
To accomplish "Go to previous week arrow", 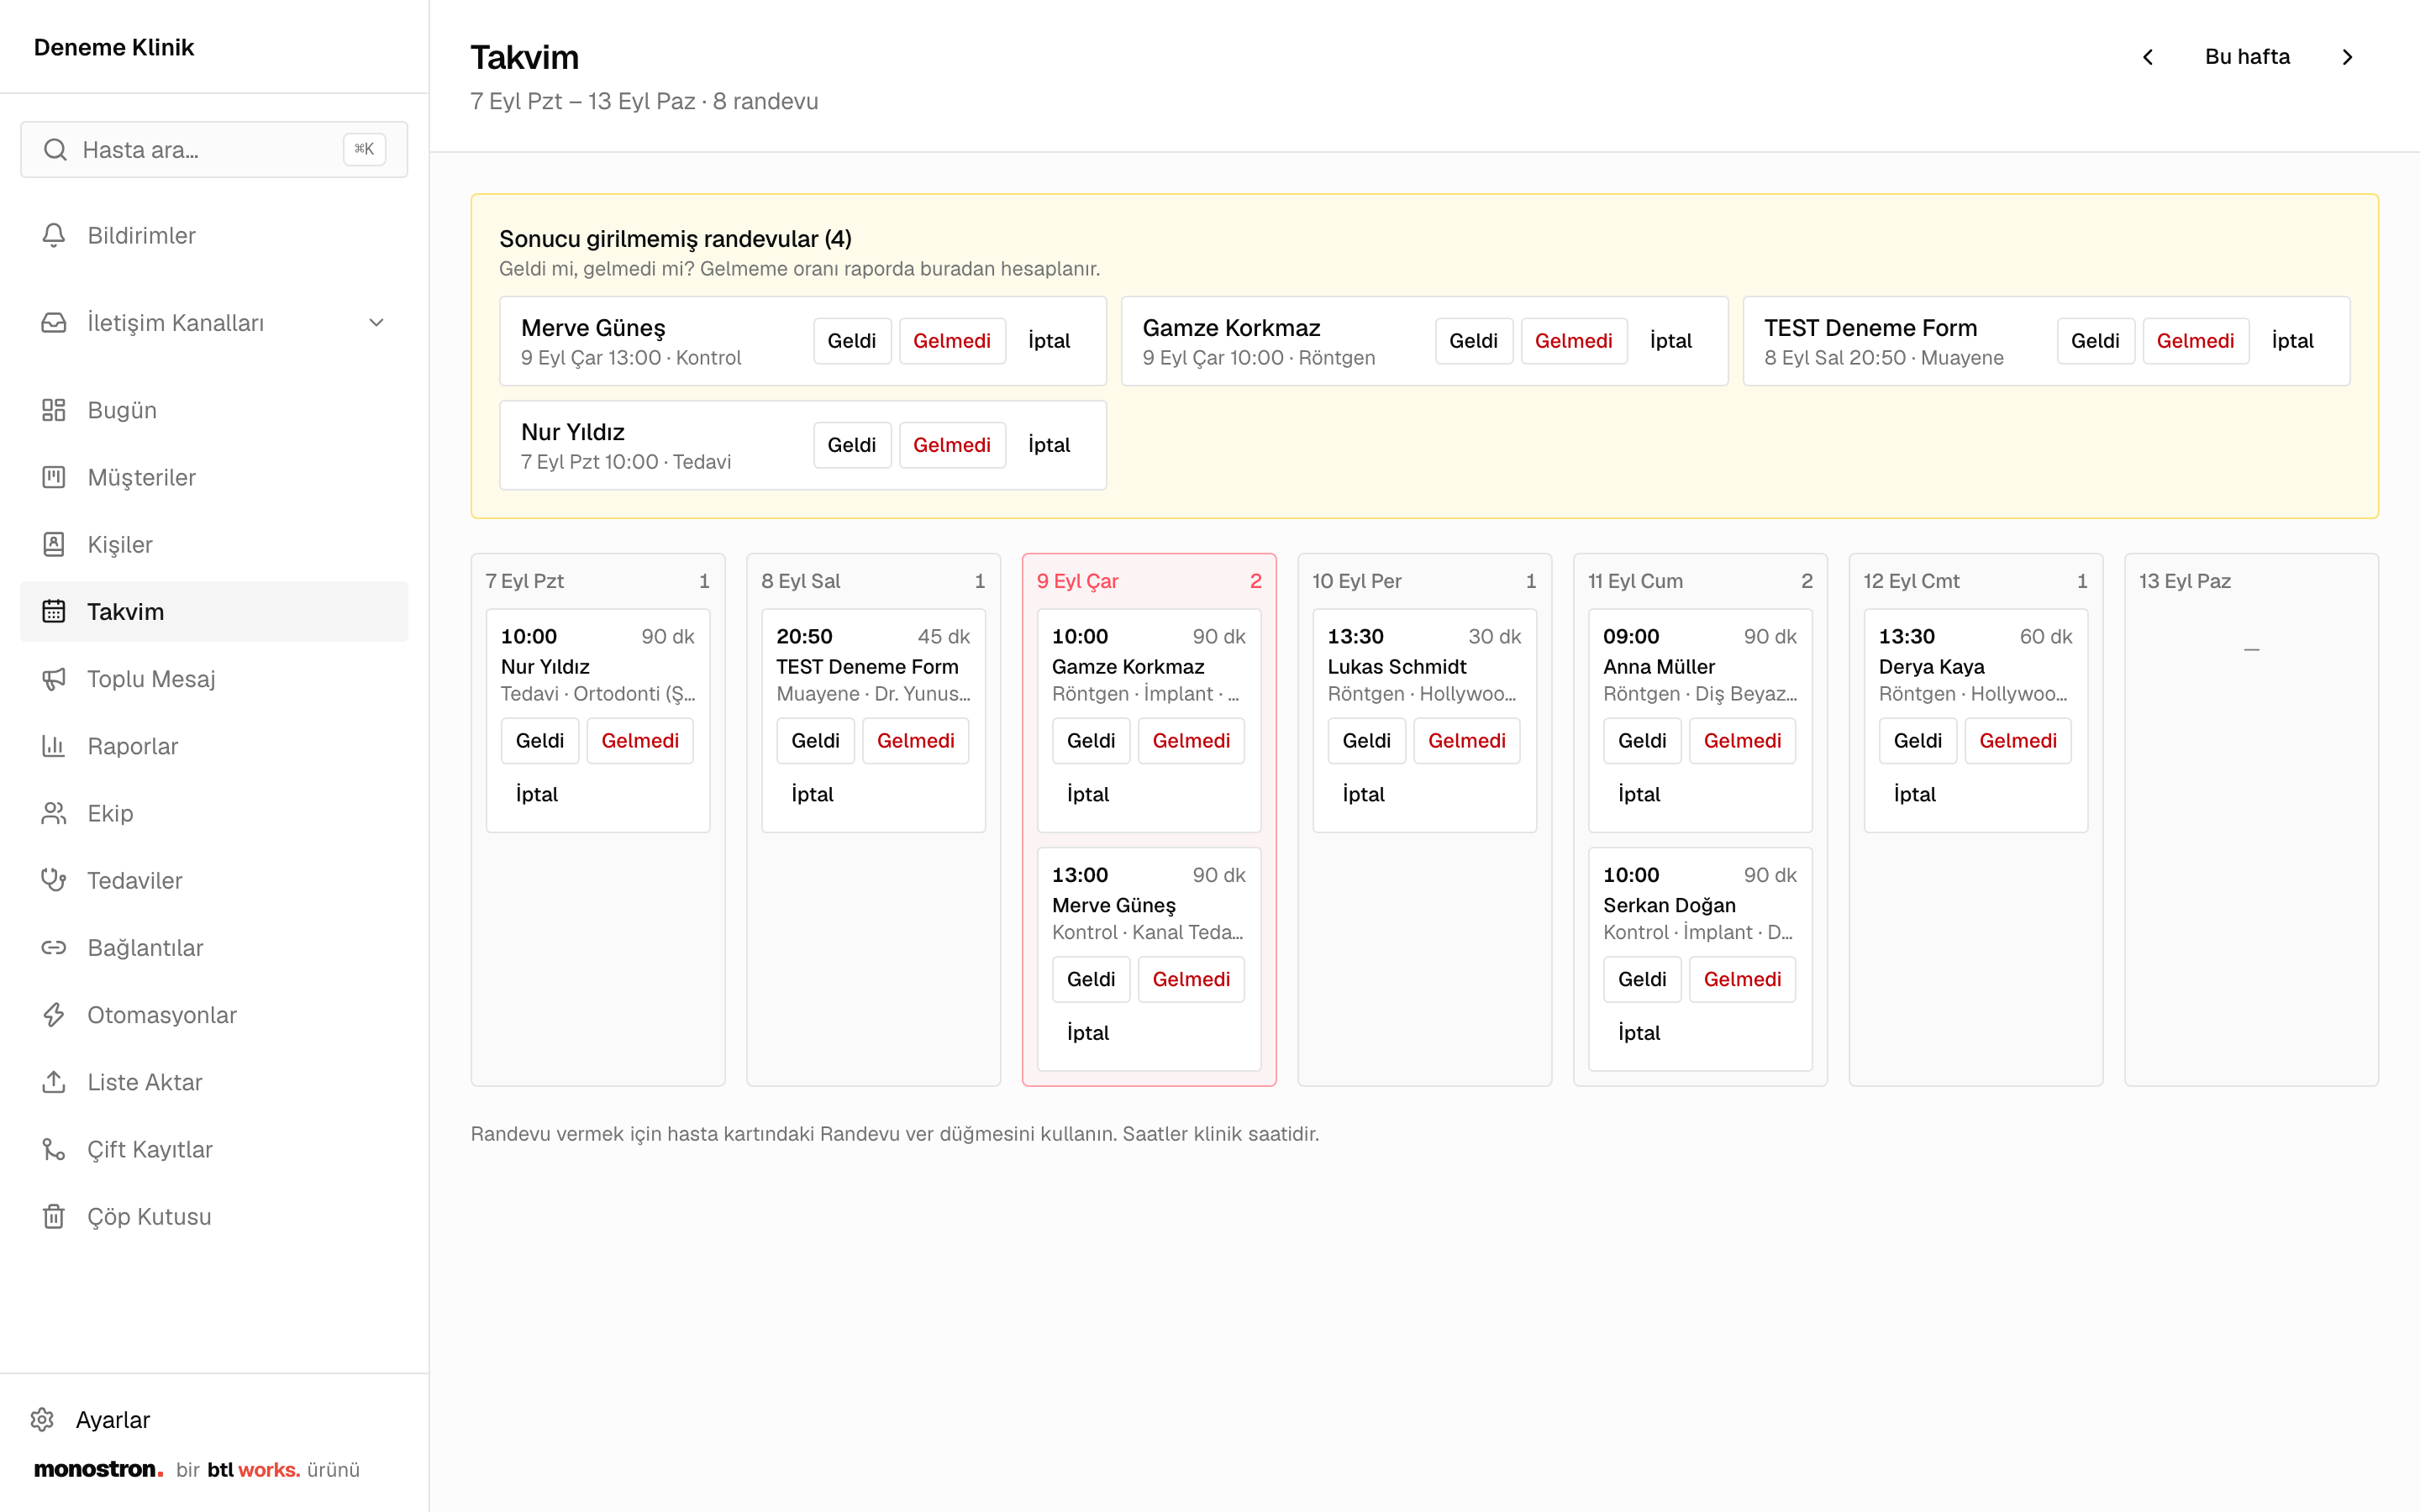I will click(x=2147, y=57).
